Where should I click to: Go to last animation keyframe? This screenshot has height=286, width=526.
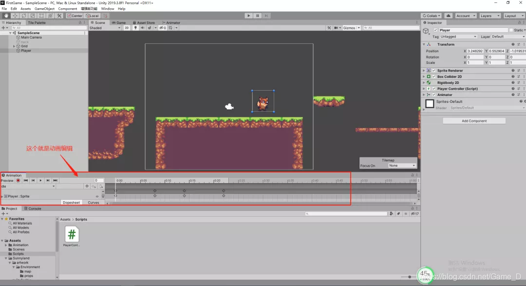click(56, 181)
